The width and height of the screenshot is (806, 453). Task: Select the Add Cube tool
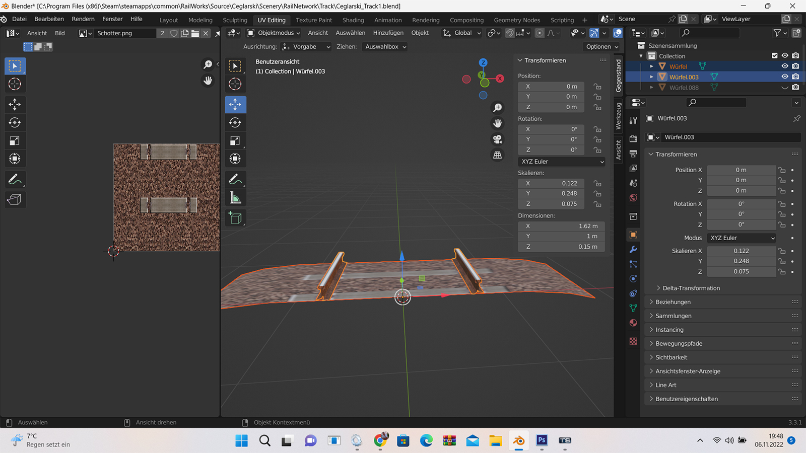click(235, 218)
